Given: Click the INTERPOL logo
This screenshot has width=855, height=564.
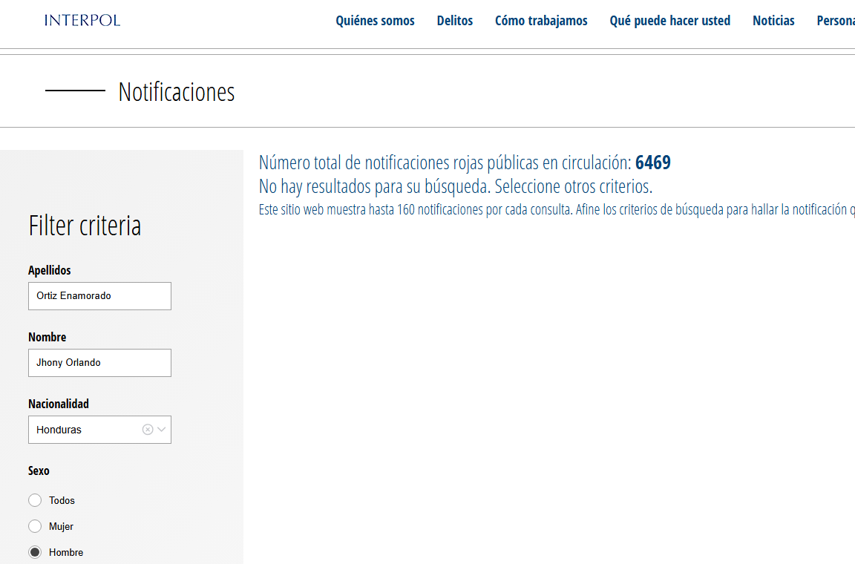Looking at the screenshot, I should coord(82,20).
